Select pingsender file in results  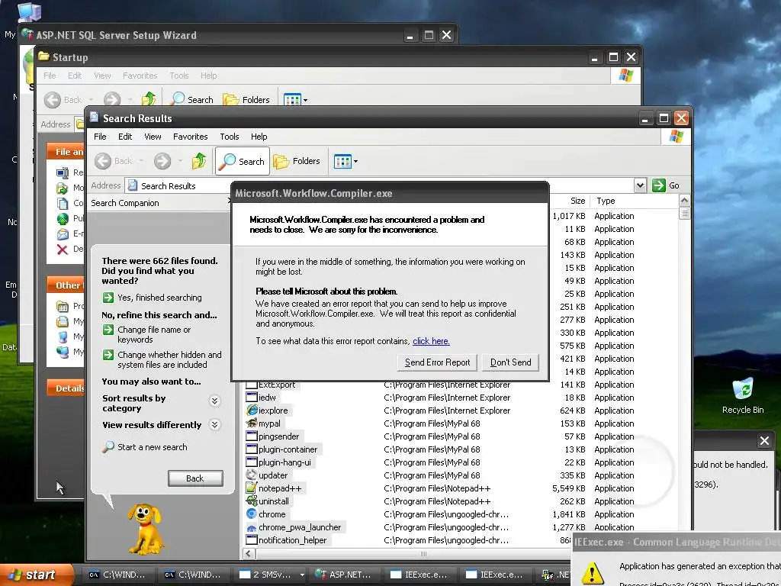(273, 436)
